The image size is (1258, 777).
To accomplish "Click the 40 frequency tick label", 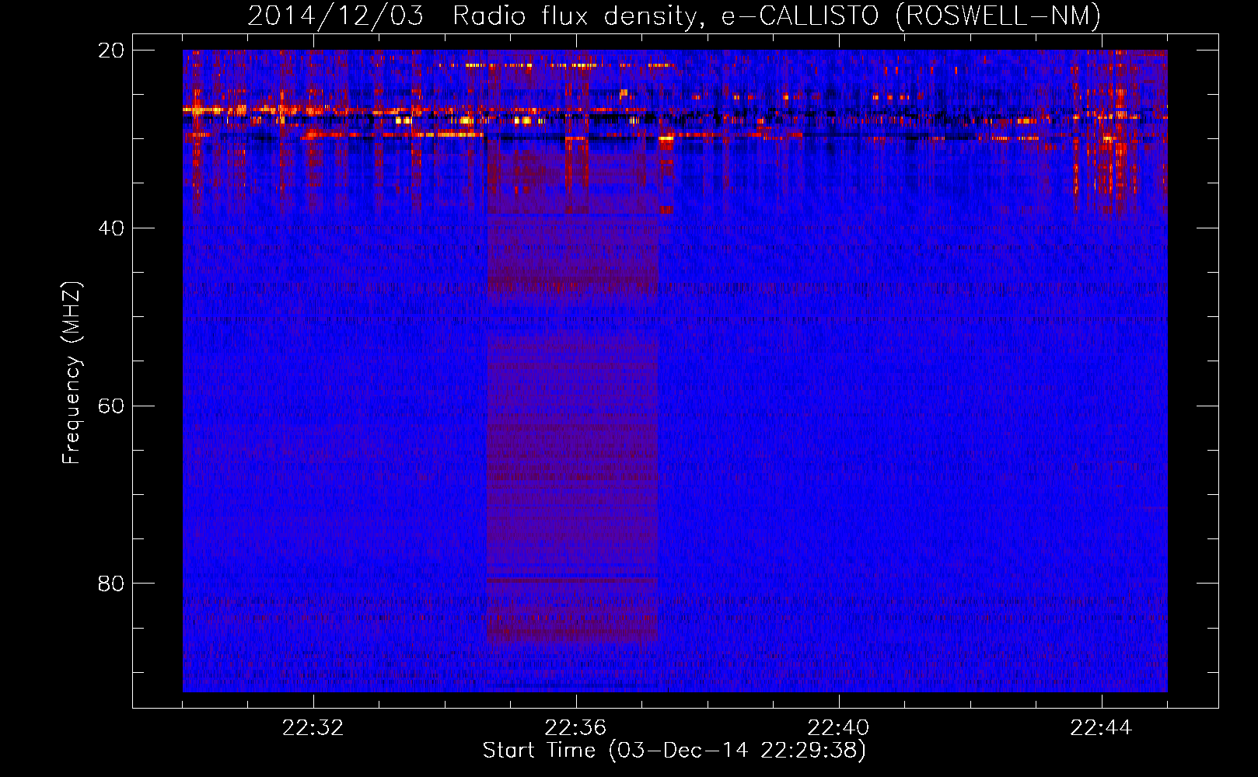I will pos(111,228).
